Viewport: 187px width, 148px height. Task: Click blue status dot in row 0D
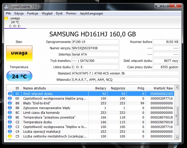[x=10, y=98]
